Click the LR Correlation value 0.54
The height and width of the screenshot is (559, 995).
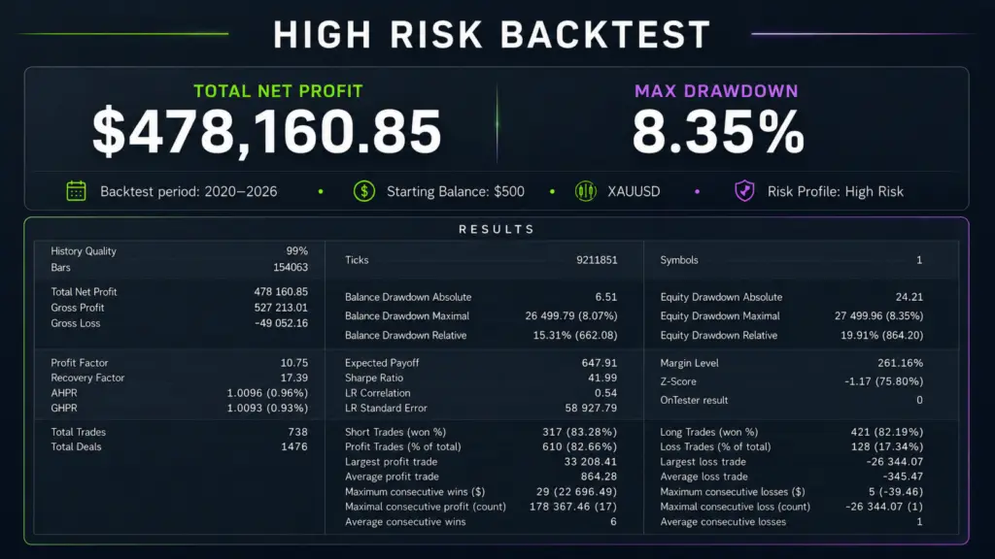(606, 393)
